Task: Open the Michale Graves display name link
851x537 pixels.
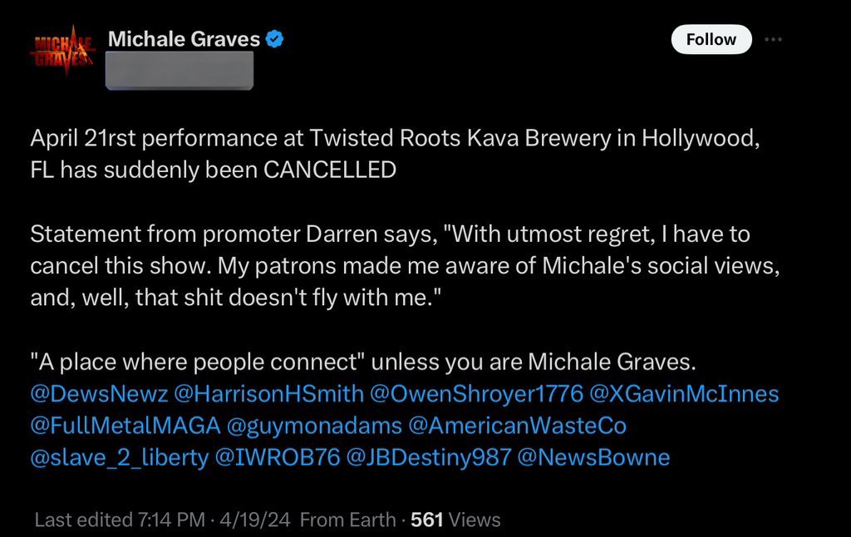Action: click(x=184, y=38)
